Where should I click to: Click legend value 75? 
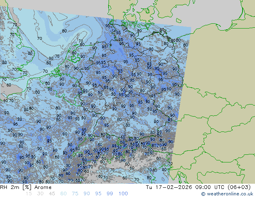tap(75, 194)
